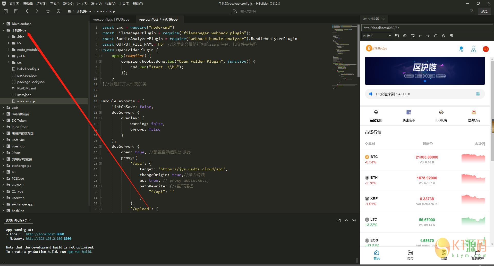Click the bookmark star icon
494x266 pixels.
pos(48,11)
